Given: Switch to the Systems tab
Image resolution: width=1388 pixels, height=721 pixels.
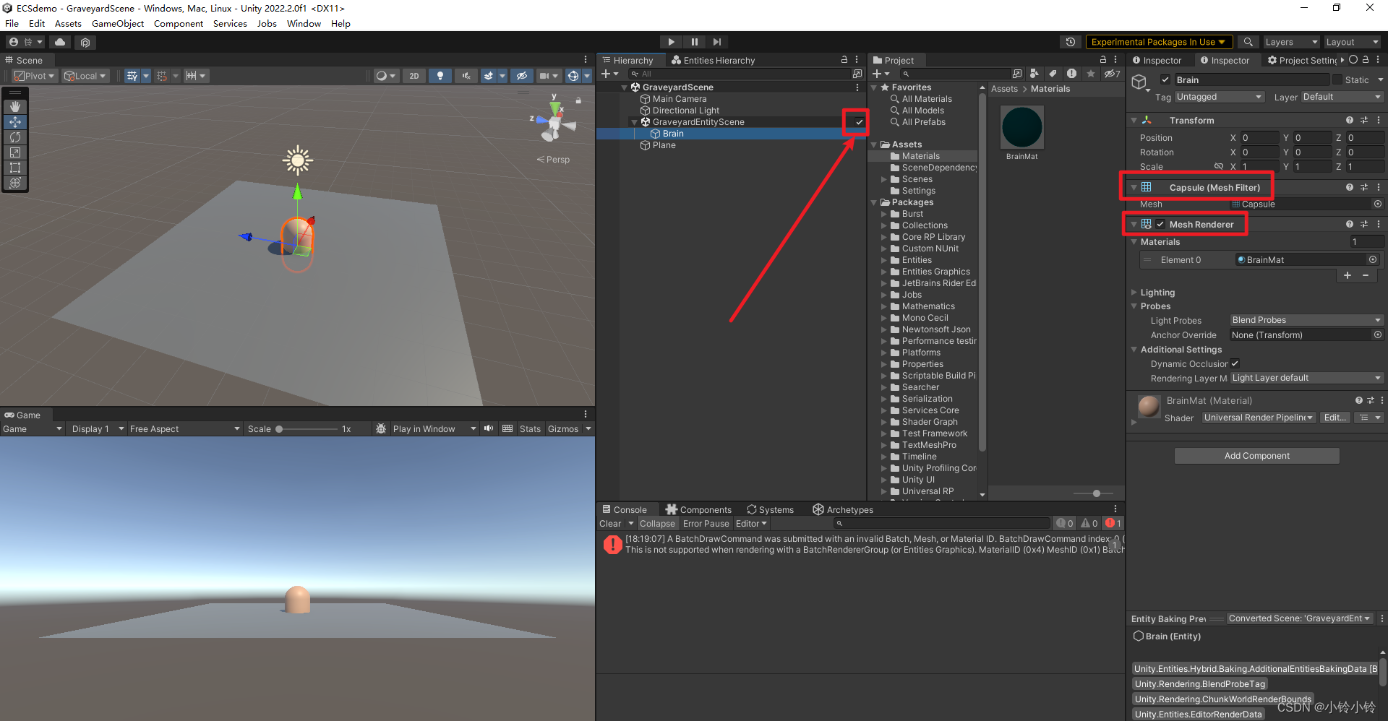Looking at the screenshot, I should (x=770, y=510).
